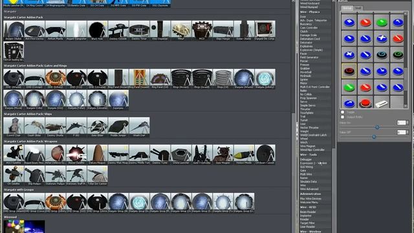Spawn the Dakara Weapon entity
Screen dimensions: 414x233
pos(98,155)
